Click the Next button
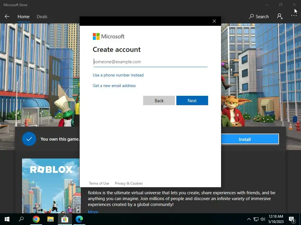Viewport: 301px width, 225px height. point(192,101)
